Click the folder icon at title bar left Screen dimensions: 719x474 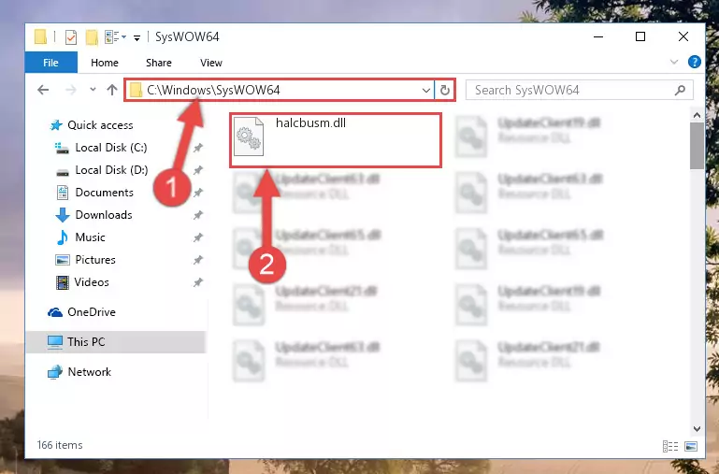[40, 36]
